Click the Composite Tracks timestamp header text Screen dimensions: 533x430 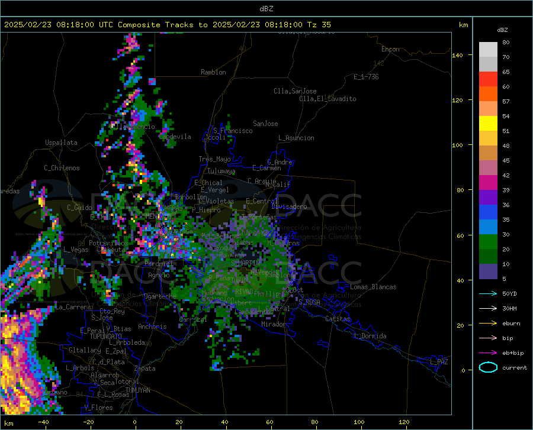click(x=167, y=25)
